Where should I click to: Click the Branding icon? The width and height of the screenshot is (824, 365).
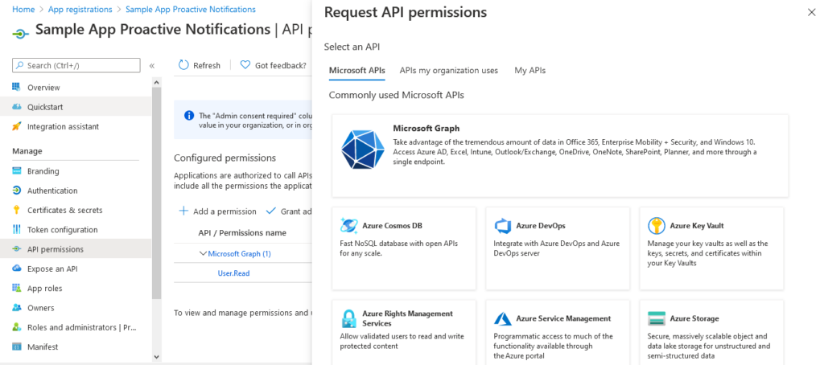tap(17, 171)
